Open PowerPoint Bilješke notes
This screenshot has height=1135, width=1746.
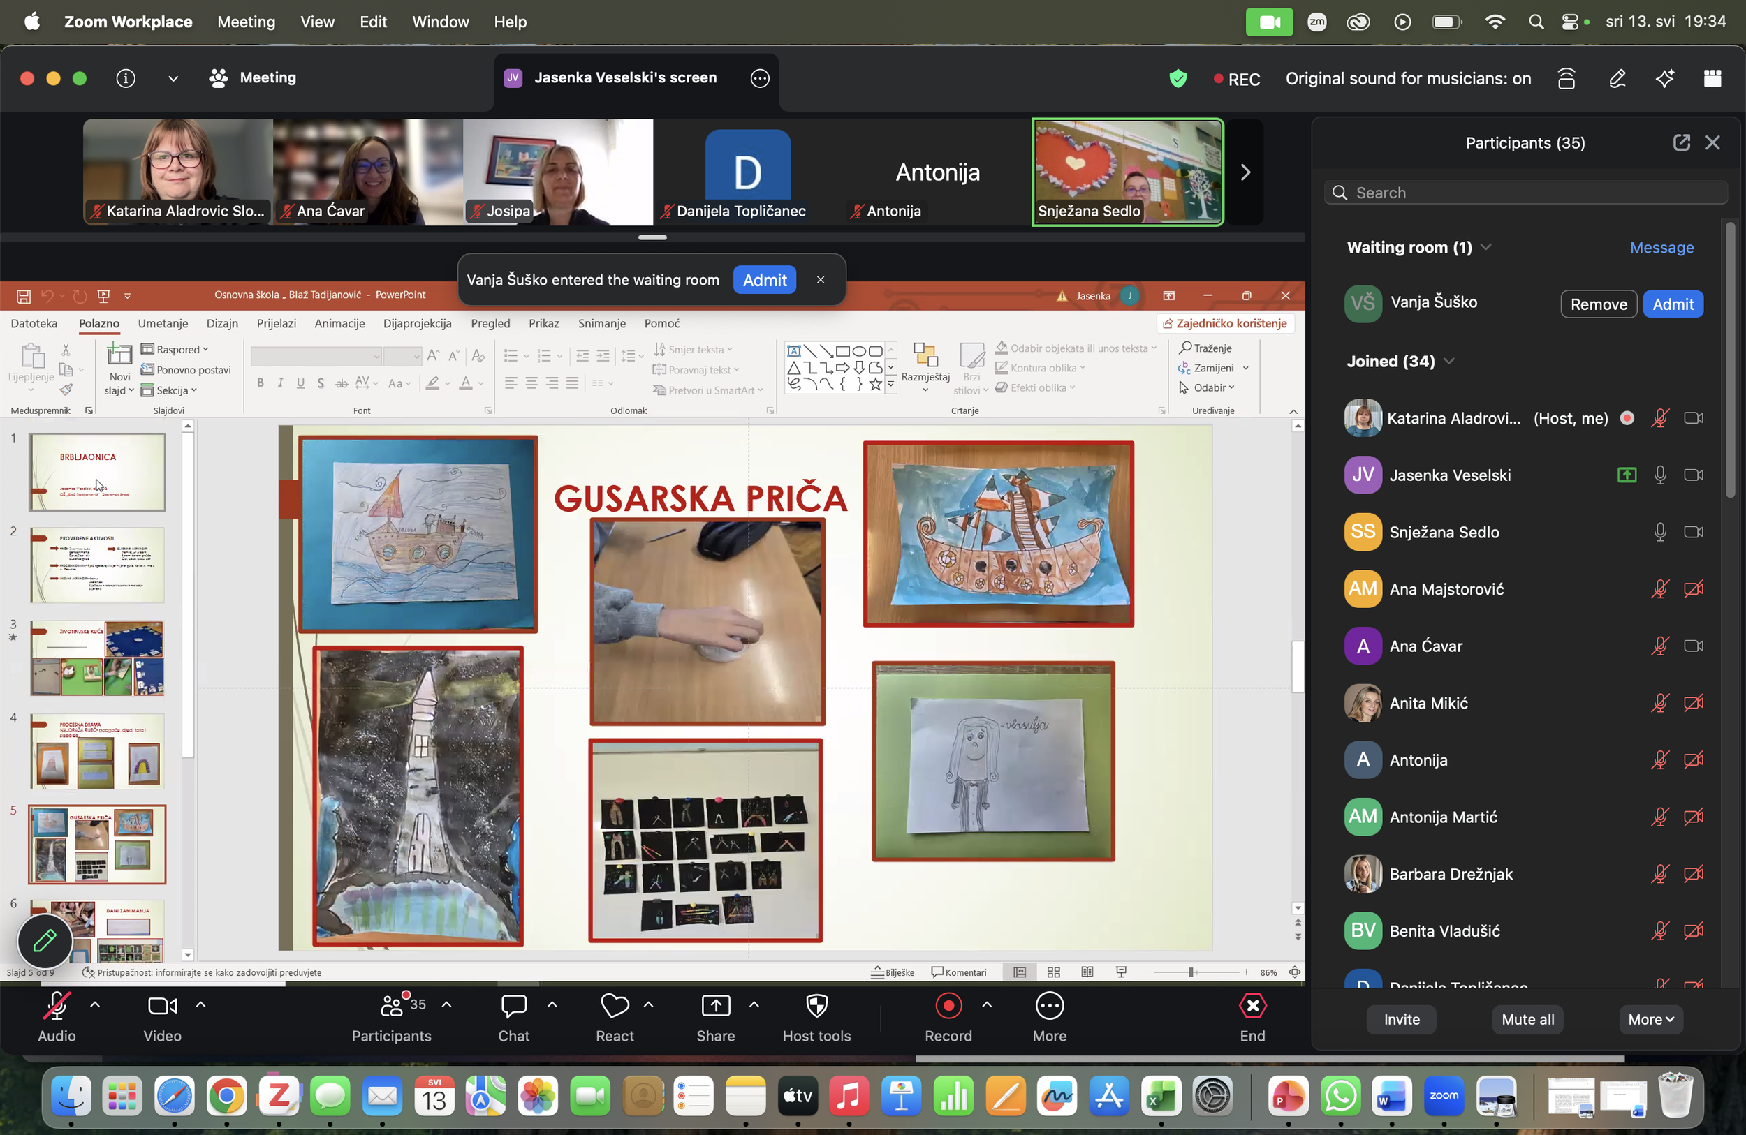(x=893, y=972)
